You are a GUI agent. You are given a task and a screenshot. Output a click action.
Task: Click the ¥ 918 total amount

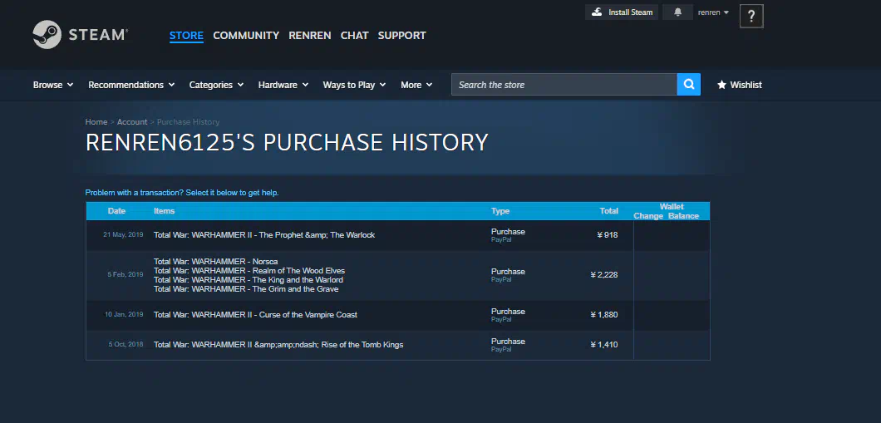(607, 235)
